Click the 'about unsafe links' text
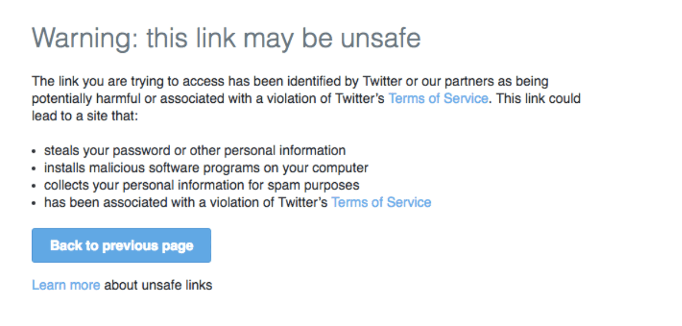Image resolution: width=682 pixels, height=326 pixels. coord(158,285)
